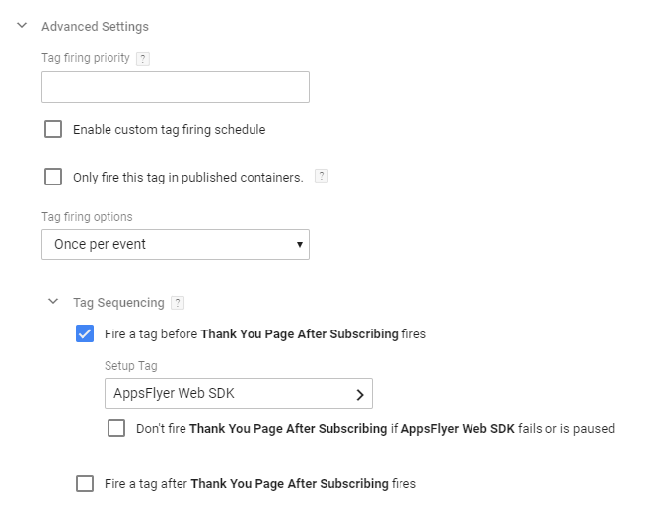The width and height of the screenshot is (654, 514).
Task: Click the arrow on Tag firing options dropdown
Action: coord(299,244)
